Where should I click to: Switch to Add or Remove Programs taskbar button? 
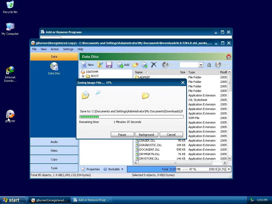tap(92, 200)
